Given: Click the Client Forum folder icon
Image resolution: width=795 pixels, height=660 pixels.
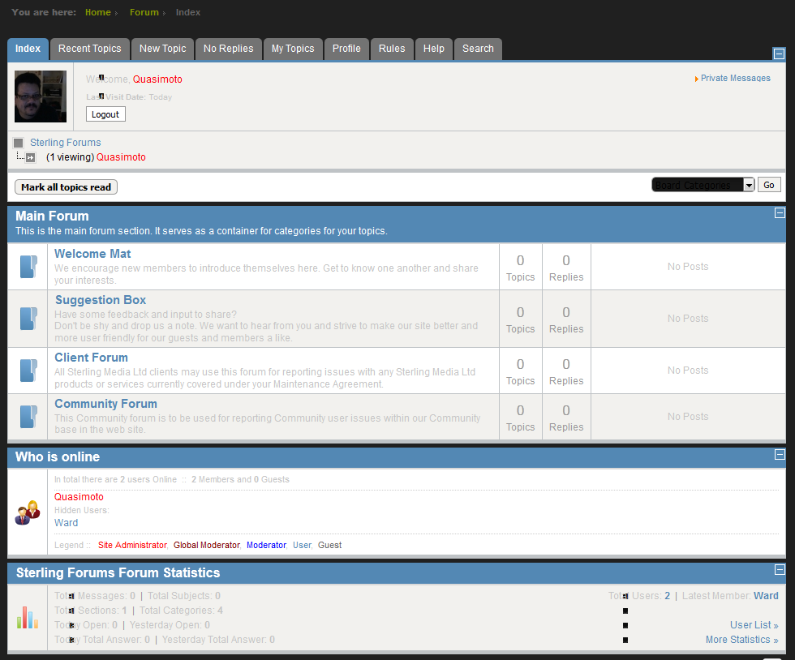Looking at the screenshot, I should [x=28, y=371].
